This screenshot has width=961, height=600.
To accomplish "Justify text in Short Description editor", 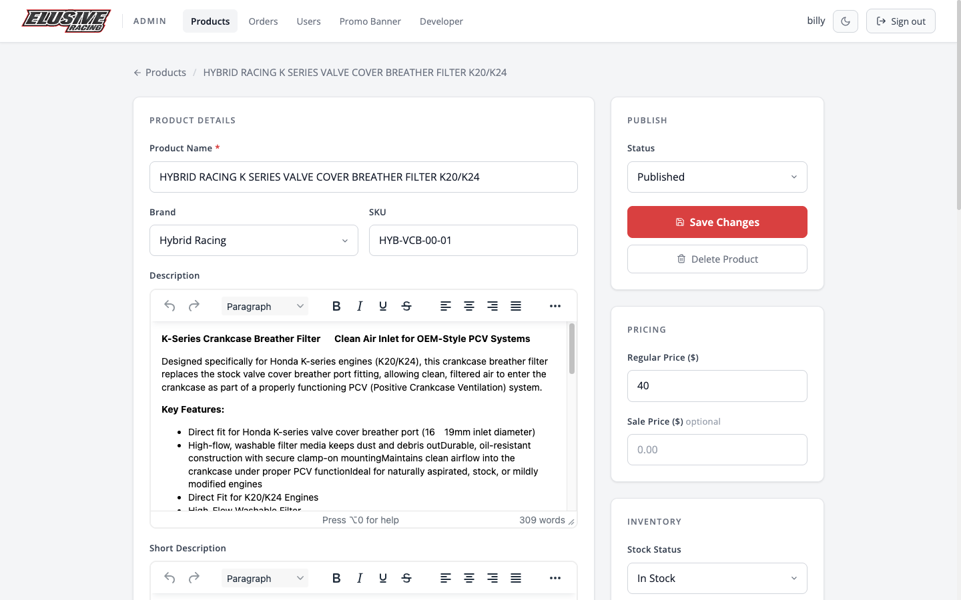I will 516,578.
